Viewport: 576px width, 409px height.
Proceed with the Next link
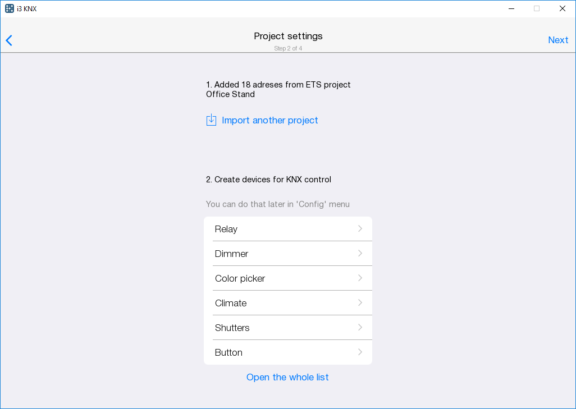coord(558,40)
